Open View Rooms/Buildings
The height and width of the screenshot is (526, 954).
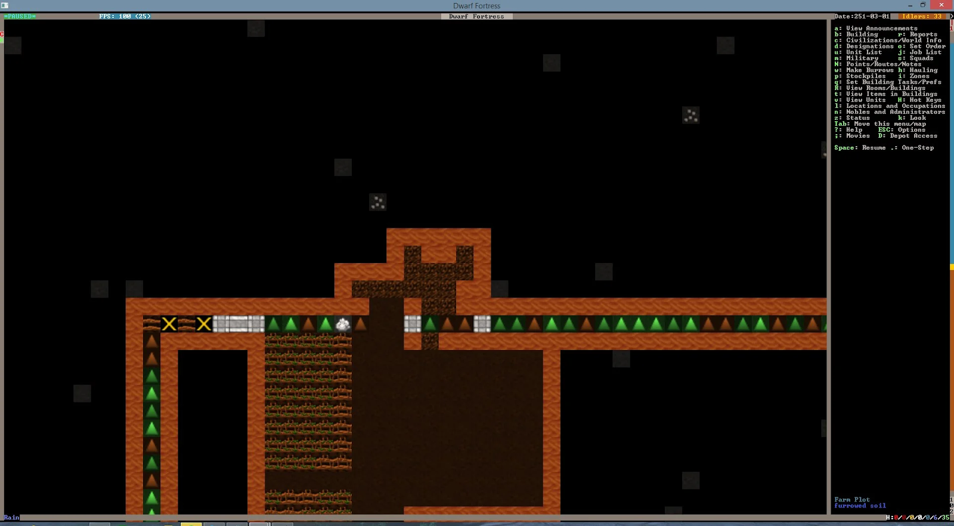point(880,88)
